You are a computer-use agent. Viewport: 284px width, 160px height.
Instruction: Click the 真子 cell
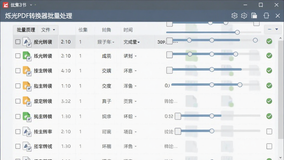click(106, 101)
